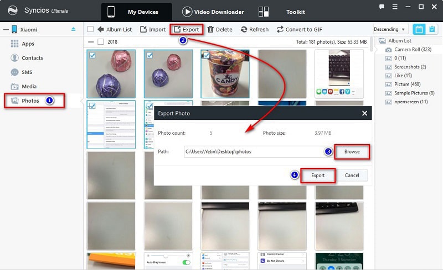Uncheck the second candy photo checkbox

tap(150, 55)
